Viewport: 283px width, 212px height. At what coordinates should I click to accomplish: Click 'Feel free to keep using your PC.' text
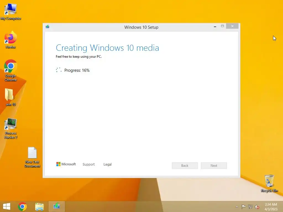79,57
